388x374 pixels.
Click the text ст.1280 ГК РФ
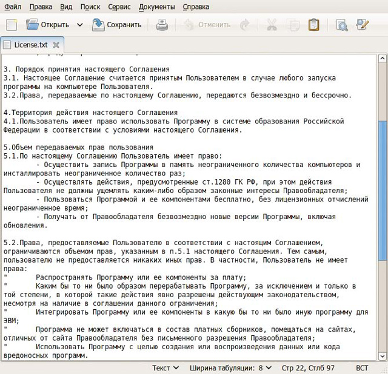[x=229, y=182]
